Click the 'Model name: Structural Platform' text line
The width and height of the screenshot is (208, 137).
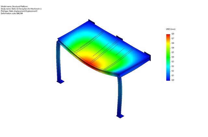[14, 7]
